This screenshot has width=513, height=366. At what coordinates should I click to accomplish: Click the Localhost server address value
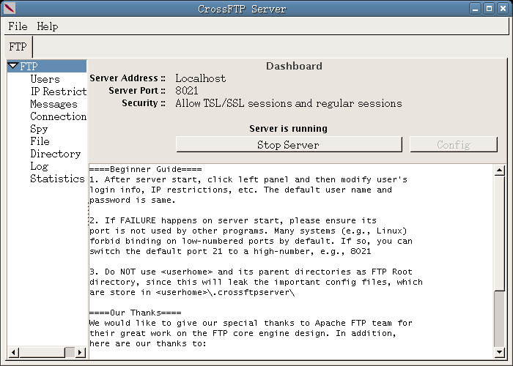(201, 78)
